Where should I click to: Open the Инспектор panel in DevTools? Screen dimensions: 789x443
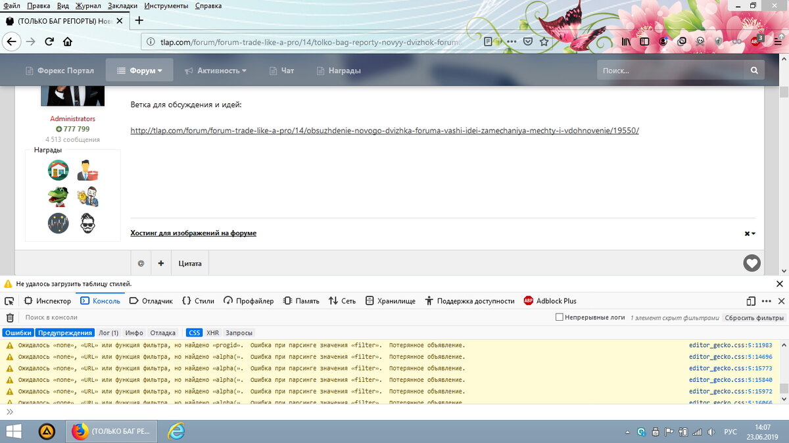(x=47, y=301)
